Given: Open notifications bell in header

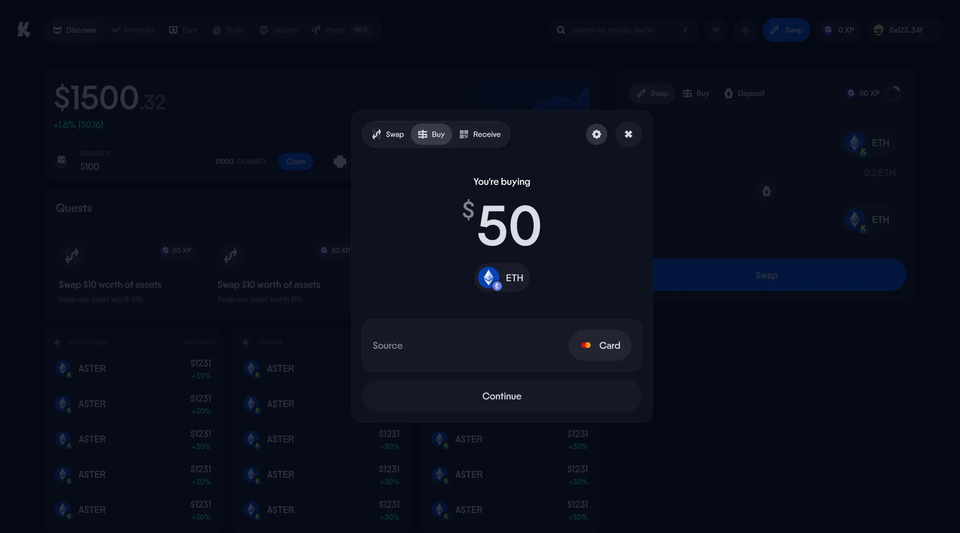Looking at the screenshot, I should 745,30.
